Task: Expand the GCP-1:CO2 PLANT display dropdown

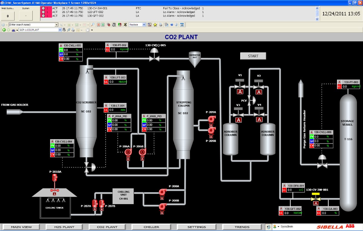Action: point(60,30)
